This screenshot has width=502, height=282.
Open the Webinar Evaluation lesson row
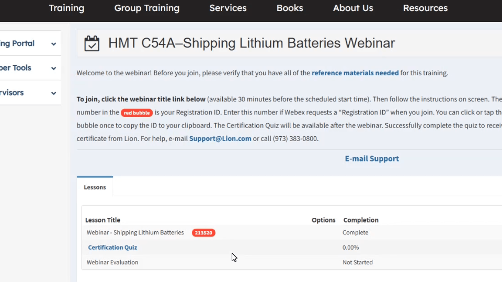[x=112, y=262]
